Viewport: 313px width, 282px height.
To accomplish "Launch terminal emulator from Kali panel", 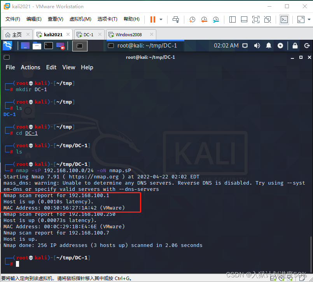I will click(x=49, y=46).
